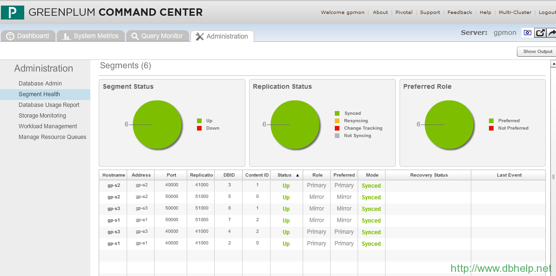Click the open-in-new-window icon
This screenshot has height=276, width=556.
click(x=540, y=33)
